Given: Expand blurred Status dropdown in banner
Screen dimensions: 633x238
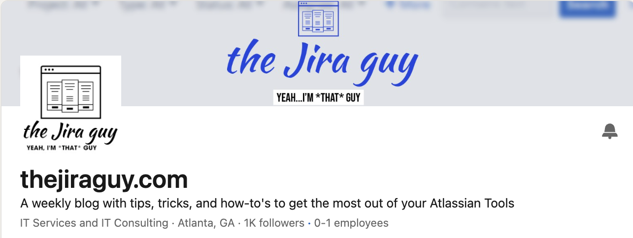Looking at the screenshot, I should [x=230, y=6].
